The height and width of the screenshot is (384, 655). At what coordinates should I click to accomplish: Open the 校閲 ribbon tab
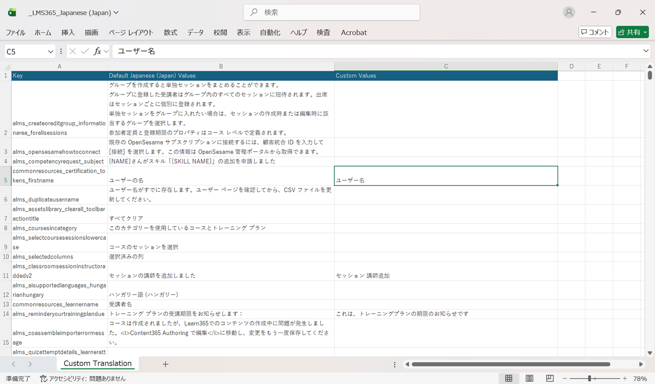(220, 33)
